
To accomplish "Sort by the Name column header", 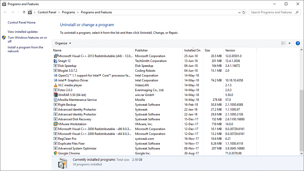I will 93,50.
